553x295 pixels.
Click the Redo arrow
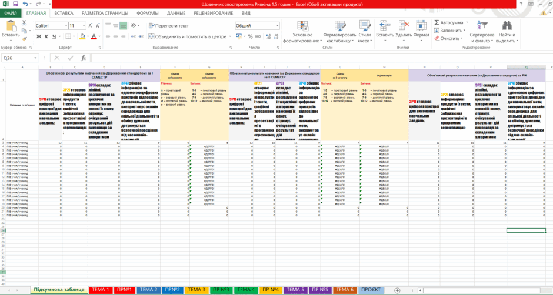tap(38, 4)
